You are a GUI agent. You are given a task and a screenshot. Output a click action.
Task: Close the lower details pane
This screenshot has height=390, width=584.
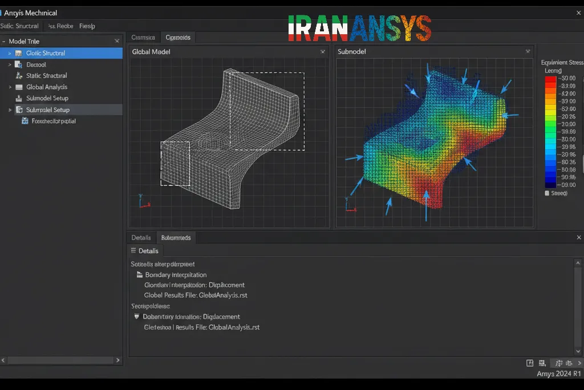(579, 237)
